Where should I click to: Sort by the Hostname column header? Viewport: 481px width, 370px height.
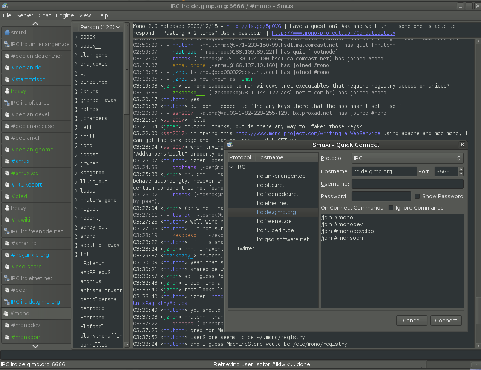coord(286,157)
